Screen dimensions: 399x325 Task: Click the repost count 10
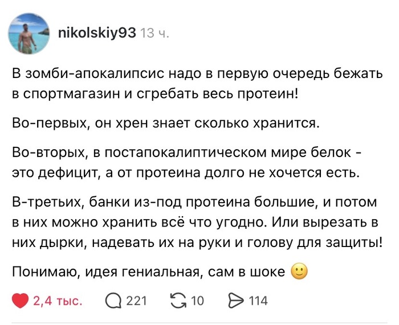click(197, 301)
